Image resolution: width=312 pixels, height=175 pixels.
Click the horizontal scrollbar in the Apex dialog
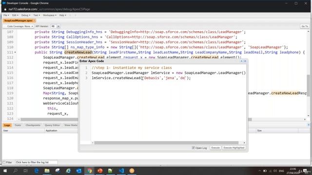(x=166, y=142)
